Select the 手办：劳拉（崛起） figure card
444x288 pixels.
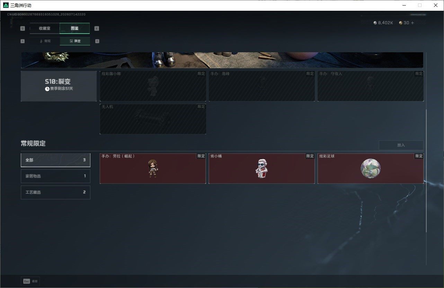tap(153, 168)
